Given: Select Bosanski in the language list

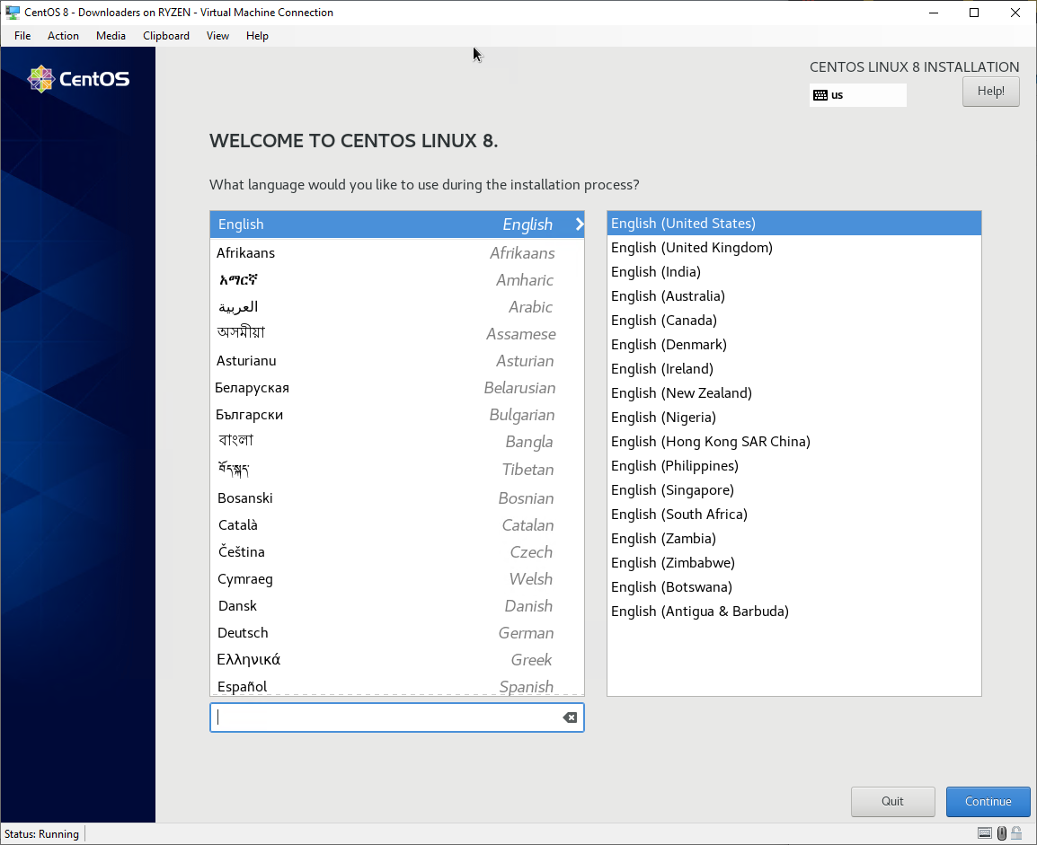Looking at the screenshot, I should click(397, 498).
